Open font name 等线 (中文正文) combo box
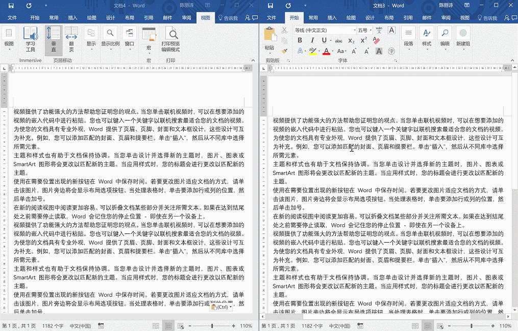This screenshot has width=518, height=331. [325, 30]
